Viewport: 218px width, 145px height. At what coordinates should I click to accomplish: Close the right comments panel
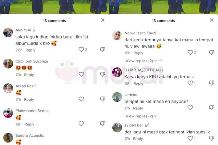(211, 20)
